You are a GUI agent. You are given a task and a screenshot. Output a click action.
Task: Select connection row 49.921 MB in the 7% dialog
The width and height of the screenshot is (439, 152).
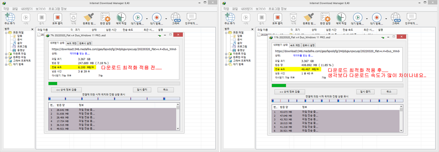click(x=112, y=128)
